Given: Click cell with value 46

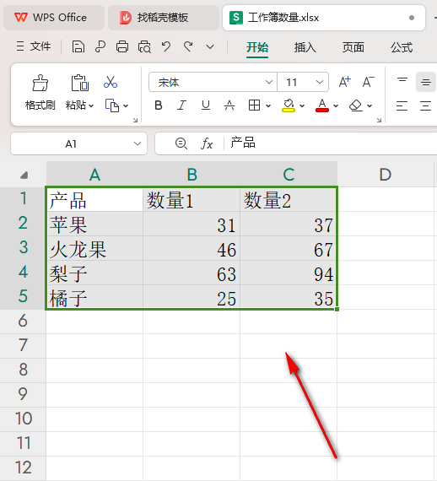Looking at the screenshot, I should [x=192, y=249].
